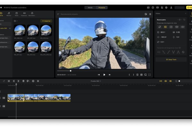This screenshot has height=128, width=192.
Task: Delete selected clip with trash icon
Action: (23, 81)
